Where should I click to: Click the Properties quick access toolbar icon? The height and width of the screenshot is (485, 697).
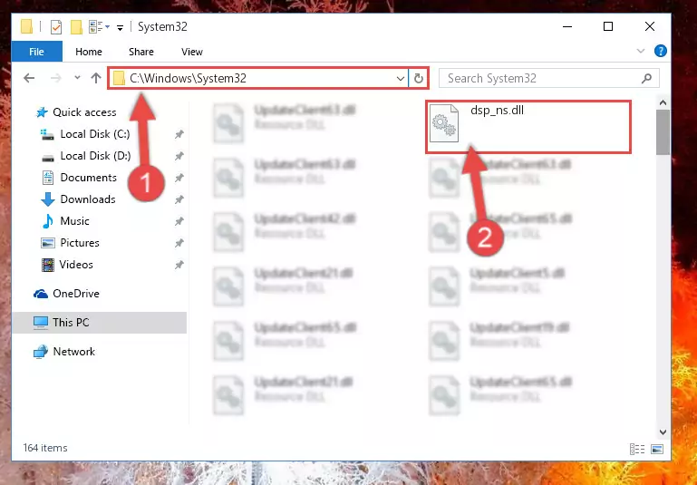tap(56, 27)
